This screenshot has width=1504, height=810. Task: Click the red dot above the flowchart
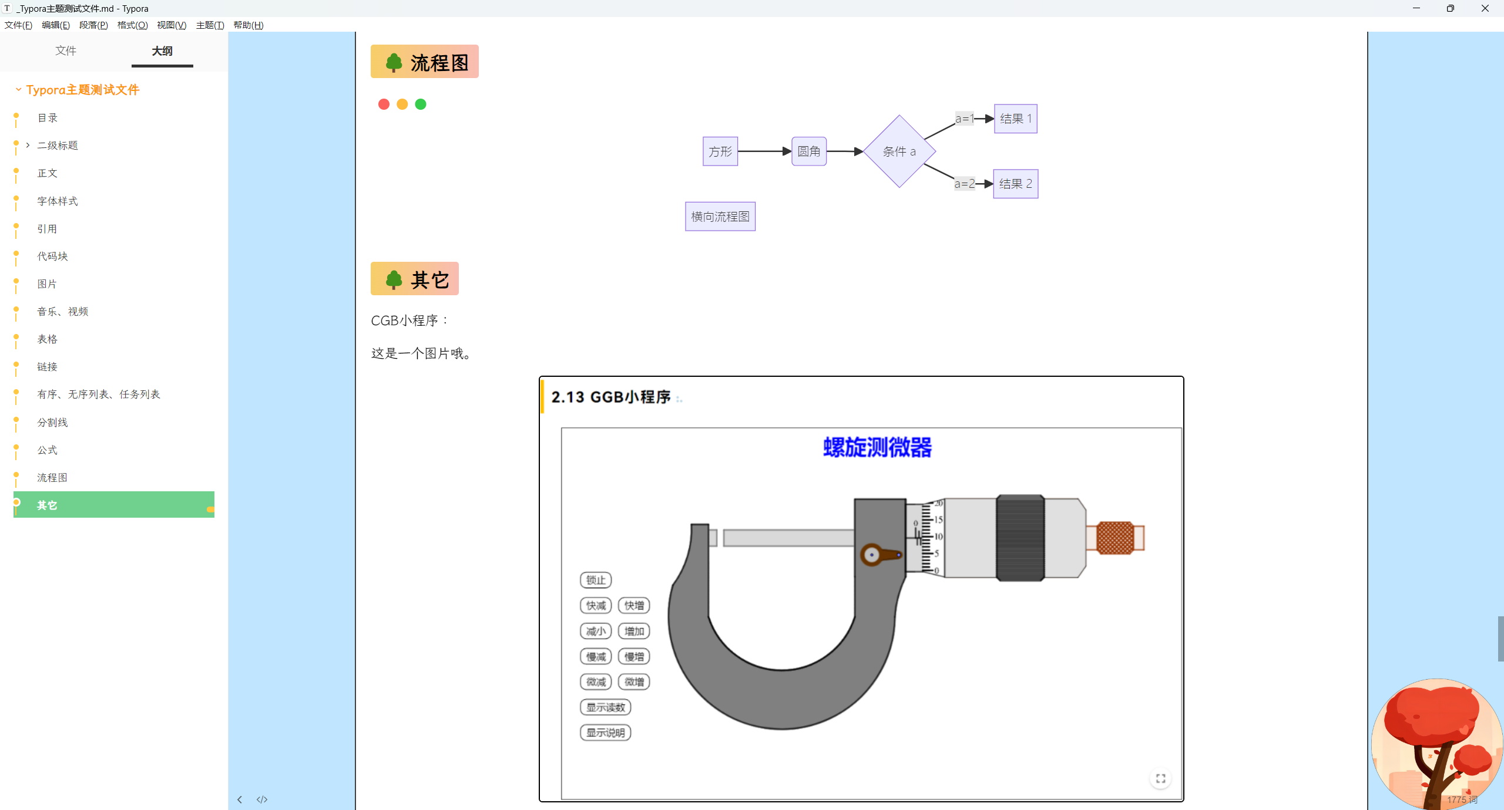coord(384,104)
